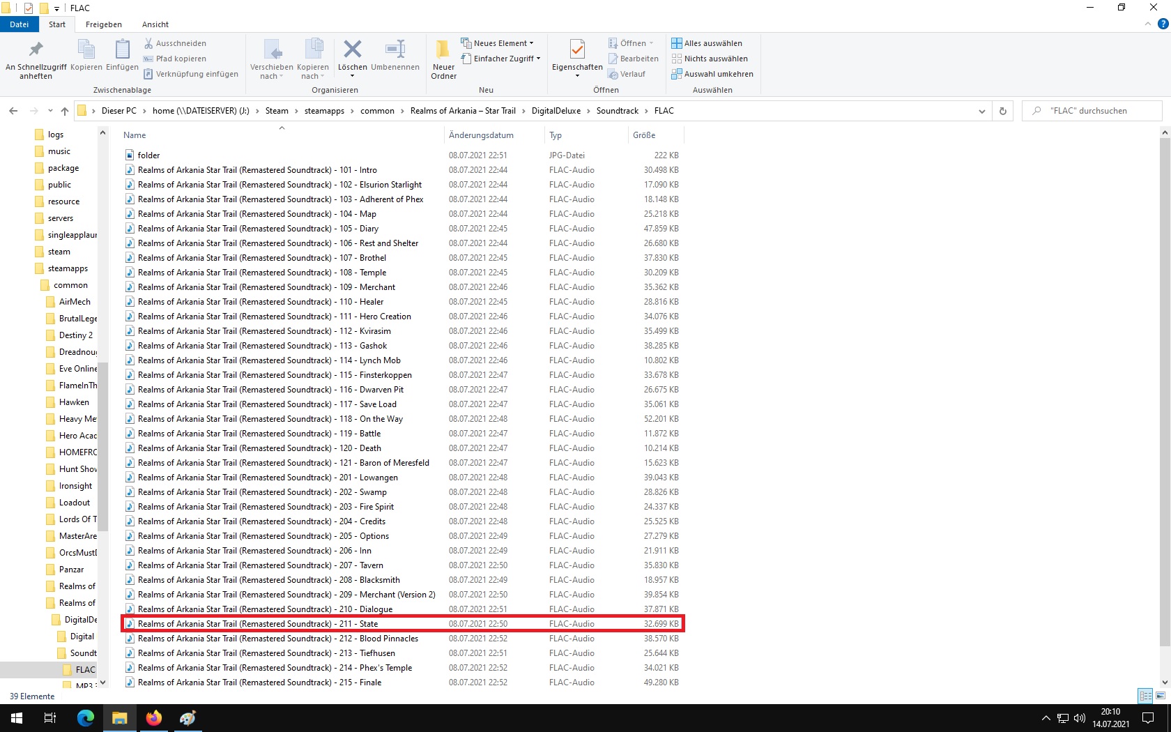Screen dimensions: 1171x732
Task: Select the folder JPG file
Action: pyautogui.click(x=402, y=155)
